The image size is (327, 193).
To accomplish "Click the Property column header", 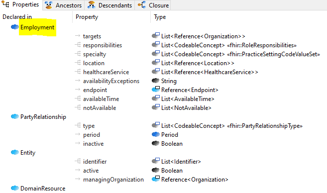I will click(x=87, y=17).
